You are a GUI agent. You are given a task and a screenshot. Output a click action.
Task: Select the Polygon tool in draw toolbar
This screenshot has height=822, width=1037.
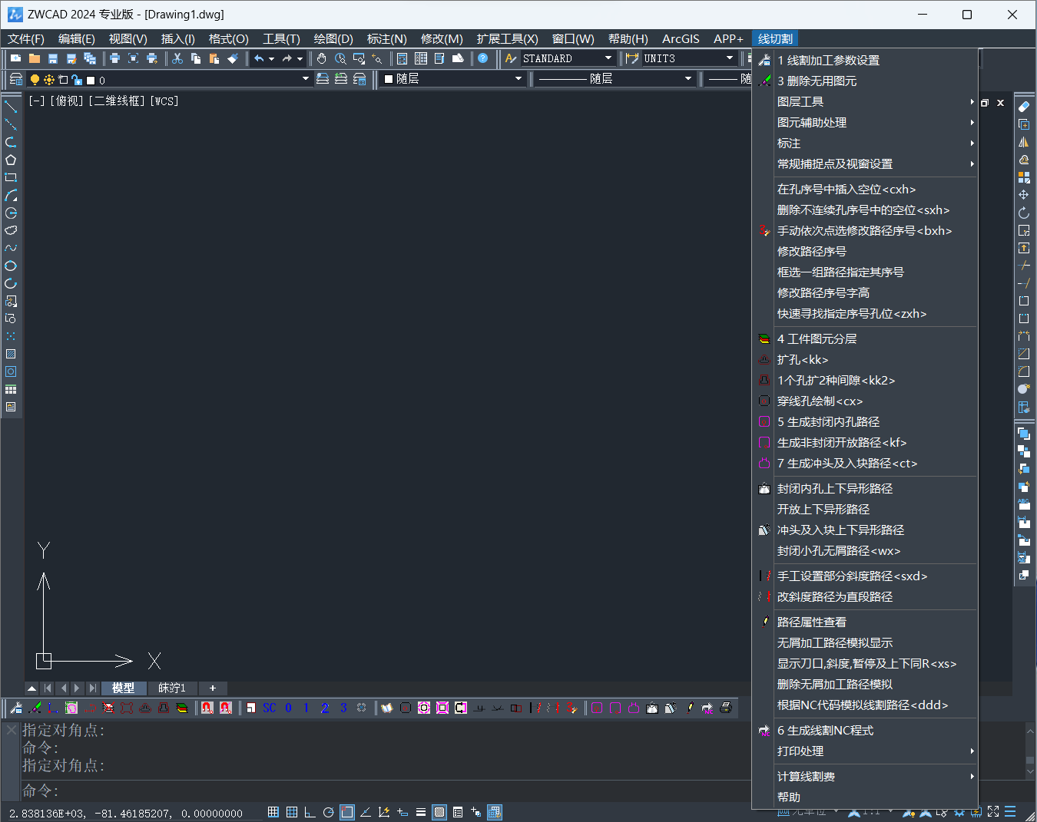[x=11, y=160]
